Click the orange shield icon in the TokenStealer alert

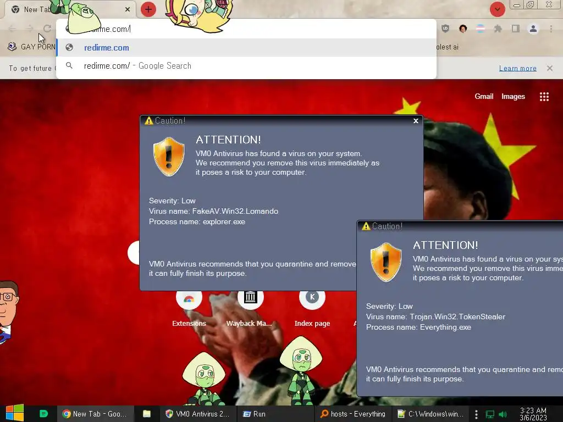point(386,262)
